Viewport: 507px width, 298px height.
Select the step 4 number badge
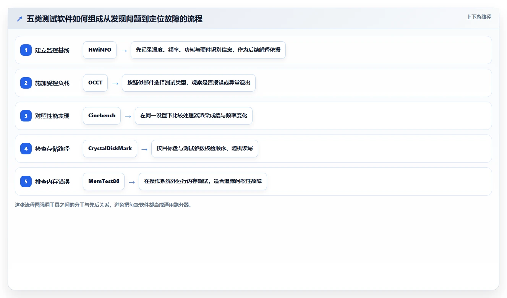point(26,149)
